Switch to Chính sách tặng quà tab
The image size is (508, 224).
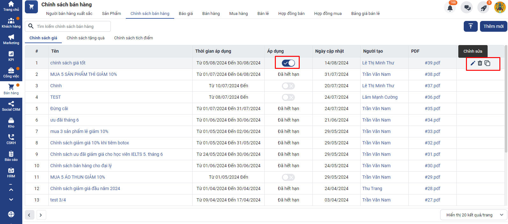[x=85, y=38]
